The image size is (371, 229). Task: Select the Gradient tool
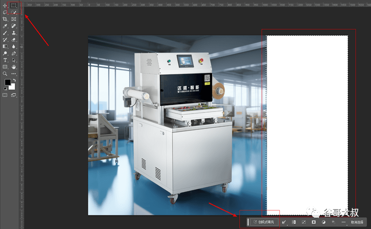coord(5,46)
